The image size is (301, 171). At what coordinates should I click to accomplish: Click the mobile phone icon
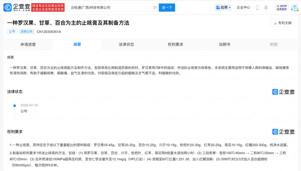coord(257,8)
